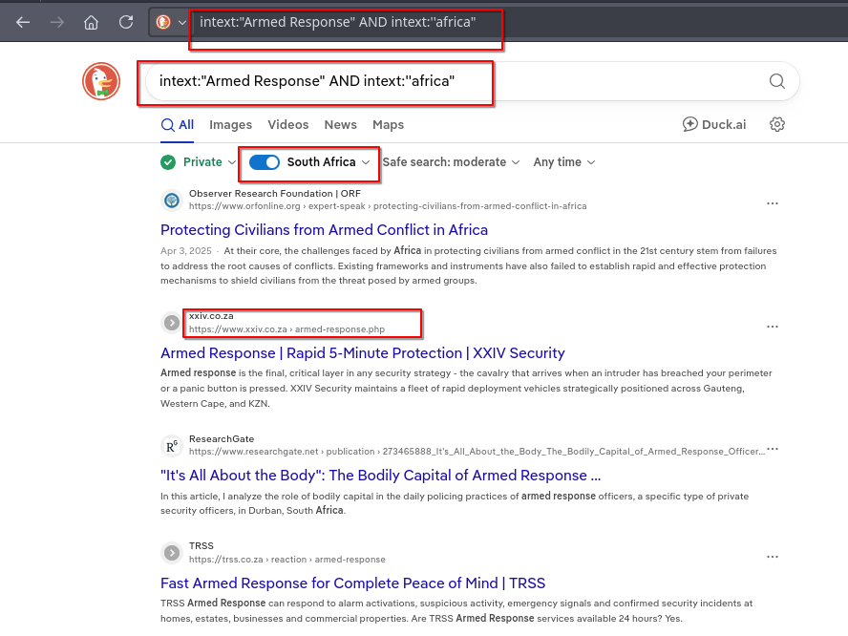Reload the page with refresh icon
This screenshot has height=636, width=848.
(x=126, y=22)
